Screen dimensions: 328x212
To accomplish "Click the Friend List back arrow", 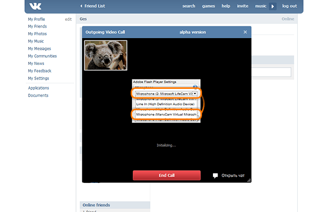I will tap(81, 6).
